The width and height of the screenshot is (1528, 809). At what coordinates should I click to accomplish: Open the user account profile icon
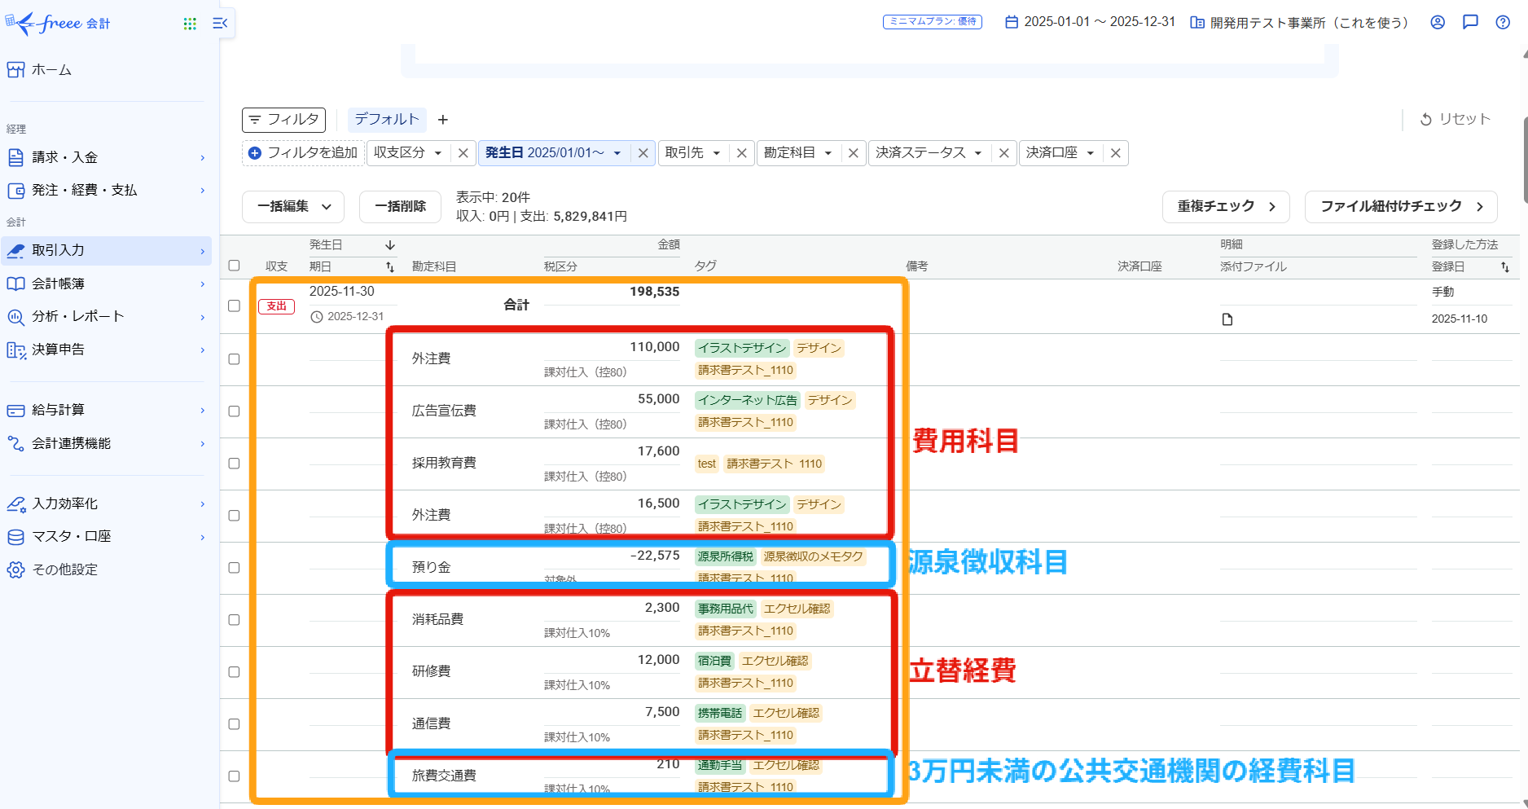tap(1438, 22)
